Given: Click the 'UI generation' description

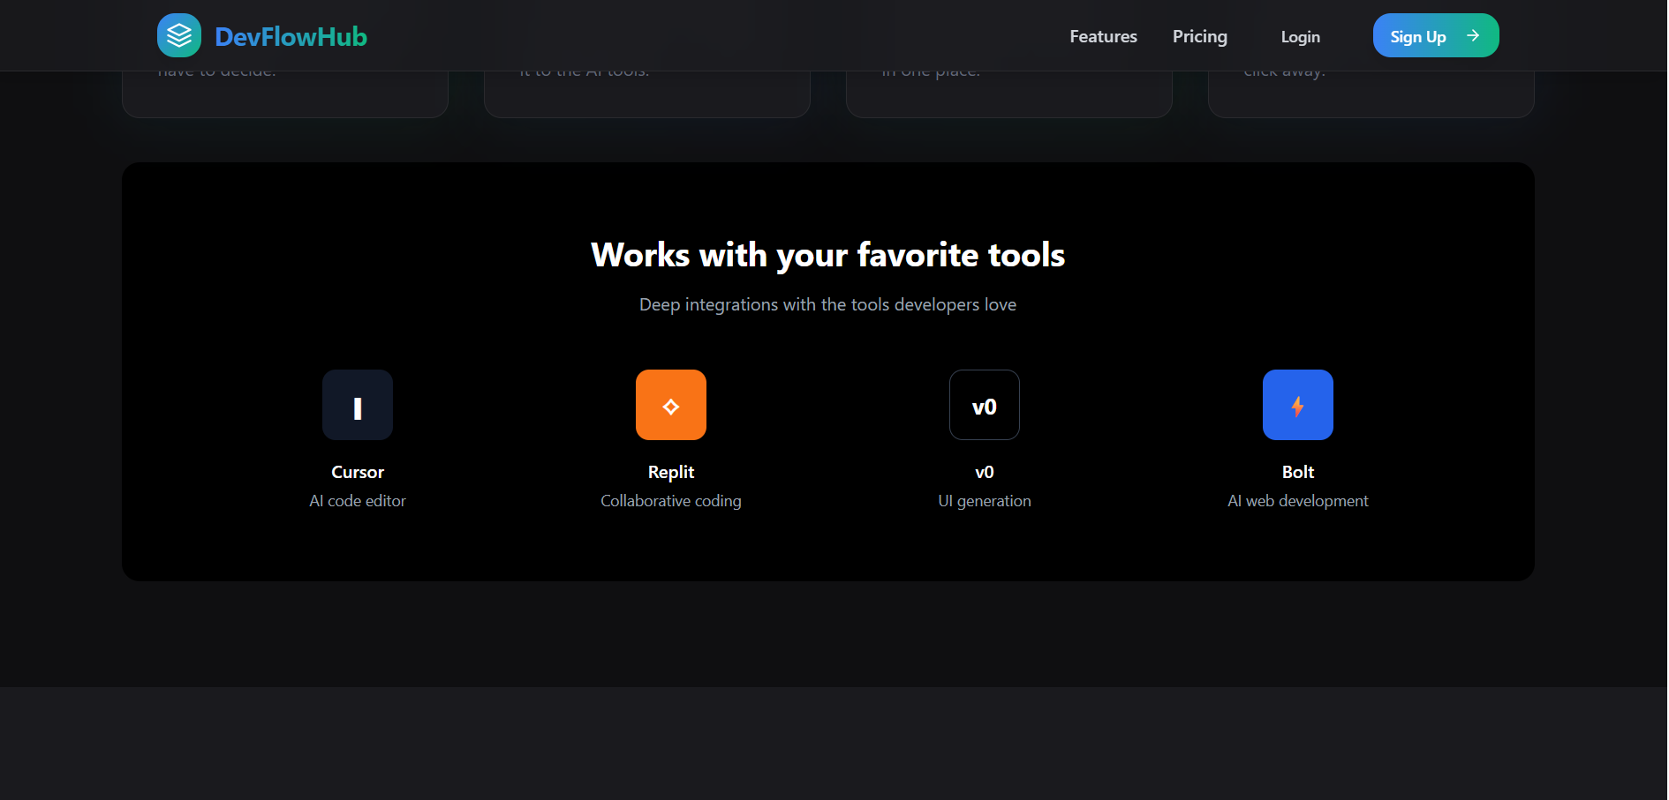Looking at the screenshot, I should (x=985, y=500).
